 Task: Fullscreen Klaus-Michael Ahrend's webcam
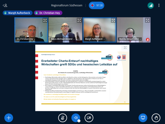[x=79, y=20]
